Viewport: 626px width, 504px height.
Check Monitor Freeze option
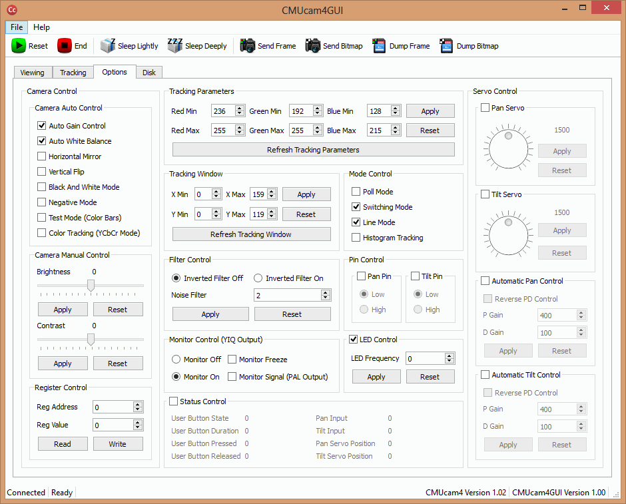click(232, 359)
